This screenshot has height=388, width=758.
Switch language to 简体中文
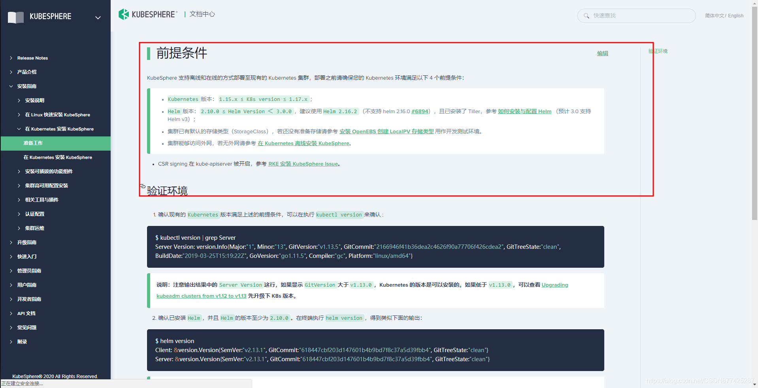715,16
